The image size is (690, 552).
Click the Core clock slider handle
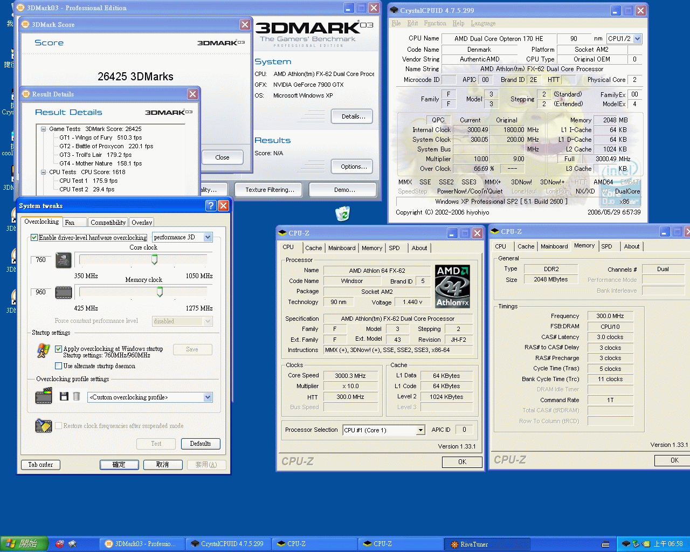[155, 260]
